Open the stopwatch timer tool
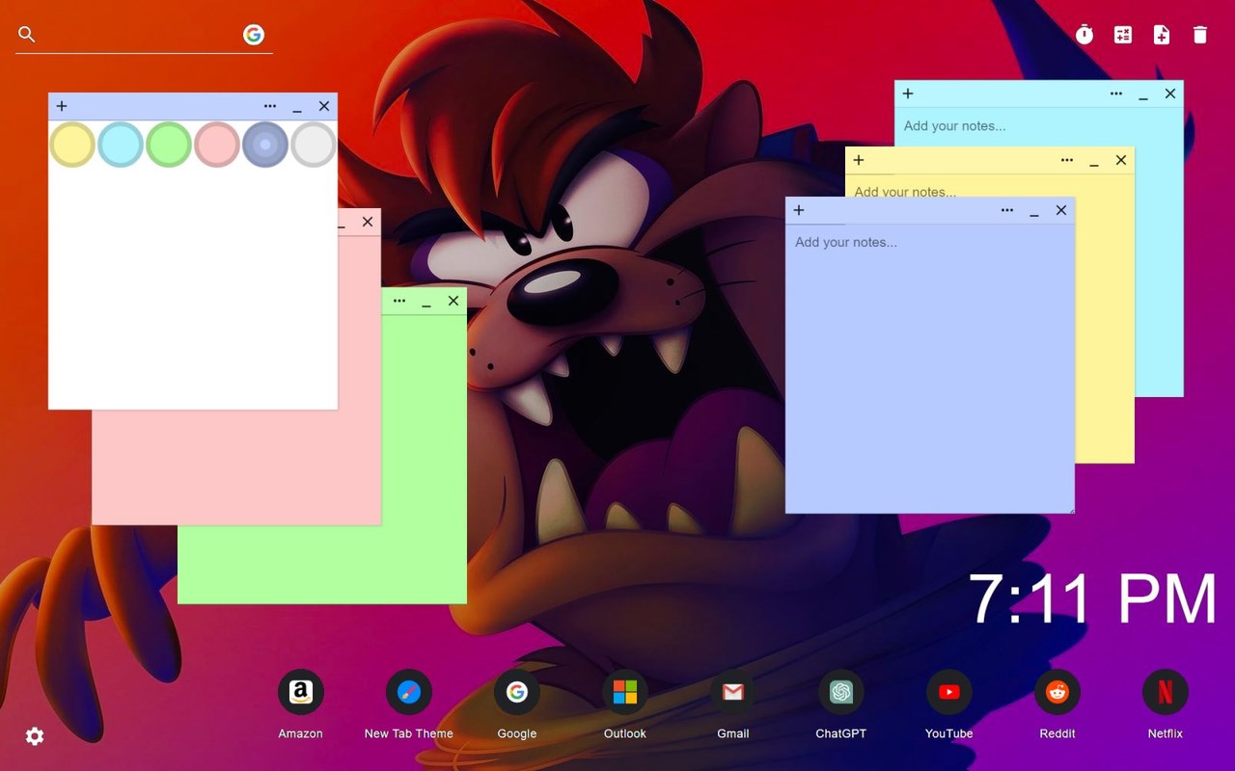This screenshot has height=771, width=1235. [1084, 35]
